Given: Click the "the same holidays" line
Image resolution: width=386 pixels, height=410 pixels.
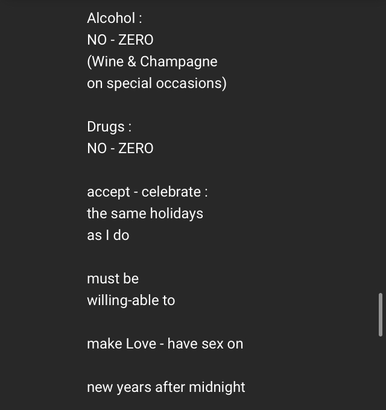Looking at the screenshot, I should [x=145, y=213].
